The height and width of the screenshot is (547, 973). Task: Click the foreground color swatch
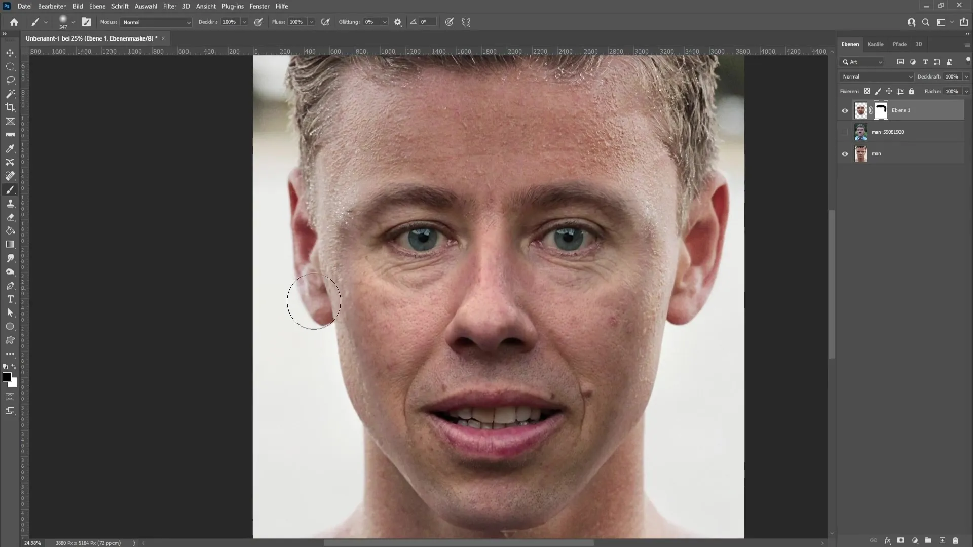pyautogui.click(x=7, y=379)
